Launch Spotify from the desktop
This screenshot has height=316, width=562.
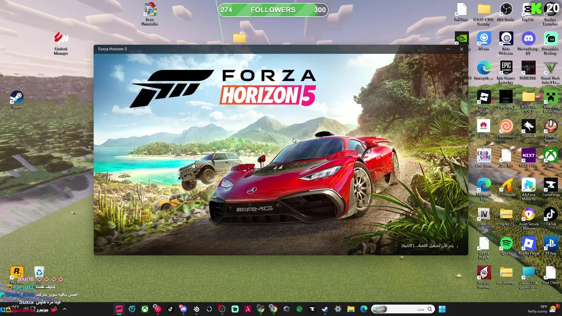(x=506, y=246)
